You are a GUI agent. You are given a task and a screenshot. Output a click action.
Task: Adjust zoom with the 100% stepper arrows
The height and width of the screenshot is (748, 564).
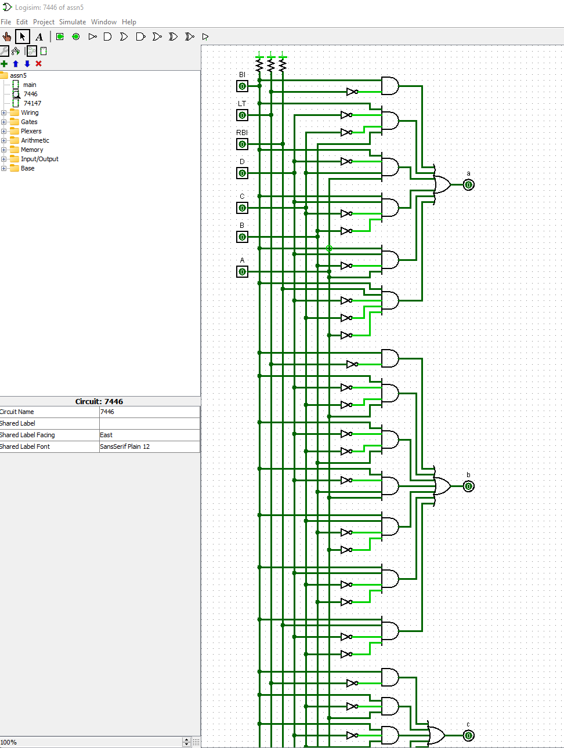pyautogui.click(x=186, y=742)
